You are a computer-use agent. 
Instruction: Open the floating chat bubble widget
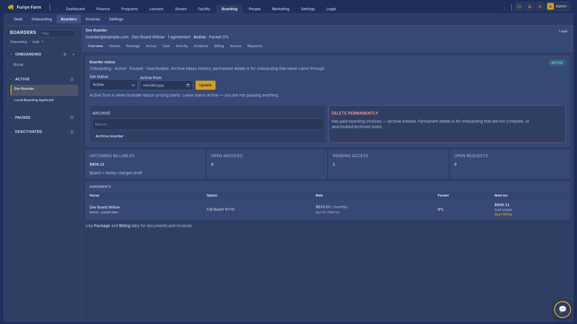(562, 309)
